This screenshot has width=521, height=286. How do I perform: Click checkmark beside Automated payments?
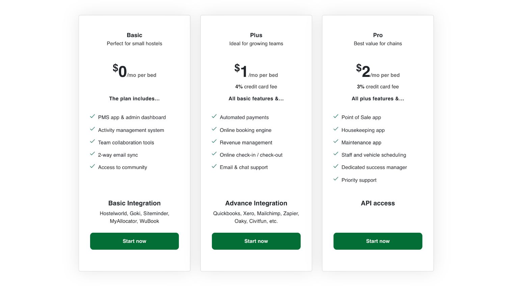click(214, 116)
